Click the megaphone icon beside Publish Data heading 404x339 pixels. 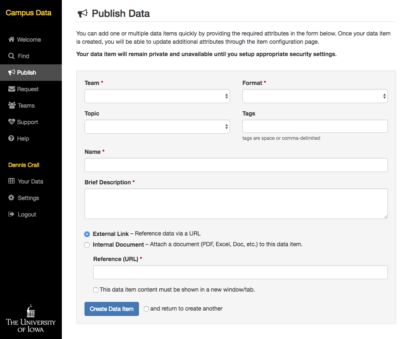pos(82,14)
